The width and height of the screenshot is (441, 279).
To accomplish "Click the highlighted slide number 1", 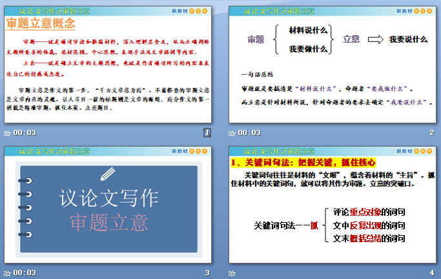I will point(207,132).
